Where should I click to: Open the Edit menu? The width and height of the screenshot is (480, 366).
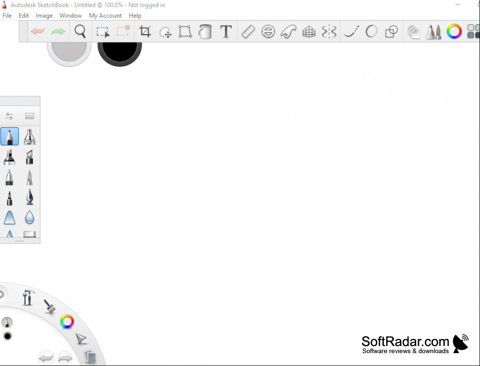coord(24,16)
